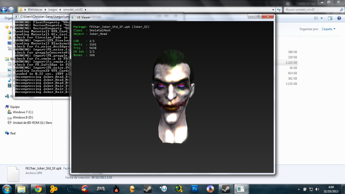Maximize the UE Viewer window

258,16
